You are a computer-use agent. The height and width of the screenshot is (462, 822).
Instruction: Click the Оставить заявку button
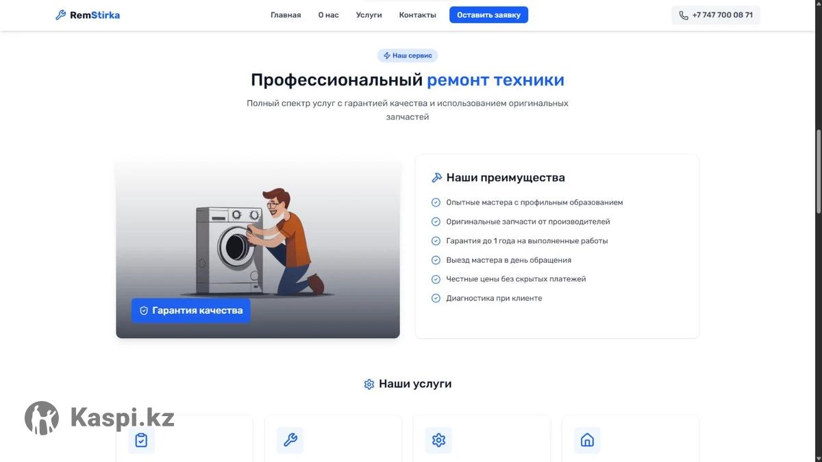[488, 15]
